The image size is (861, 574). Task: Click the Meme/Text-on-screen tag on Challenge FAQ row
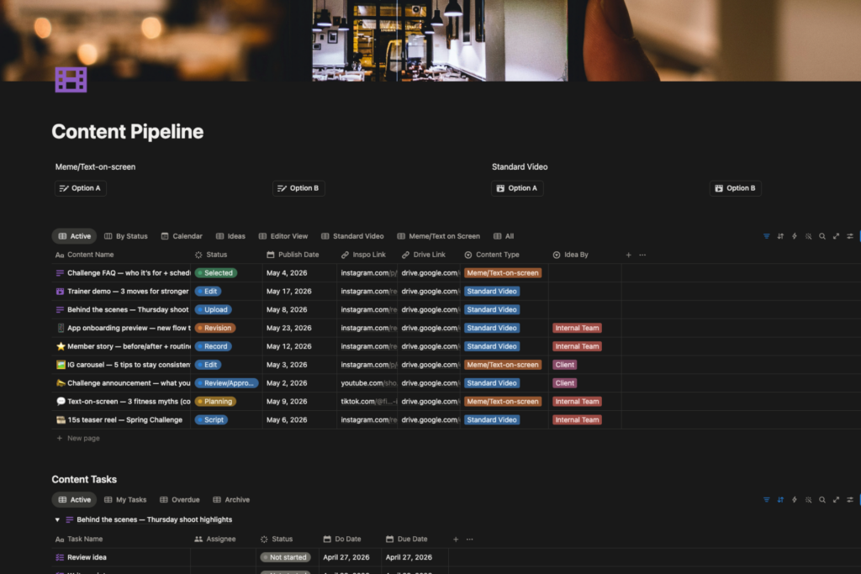[x=503, y=273]
